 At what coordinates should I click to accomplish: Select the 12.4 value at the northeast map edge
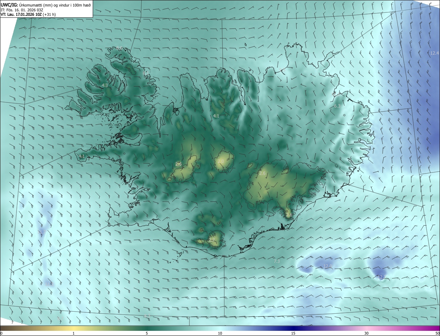coord(434,53)
